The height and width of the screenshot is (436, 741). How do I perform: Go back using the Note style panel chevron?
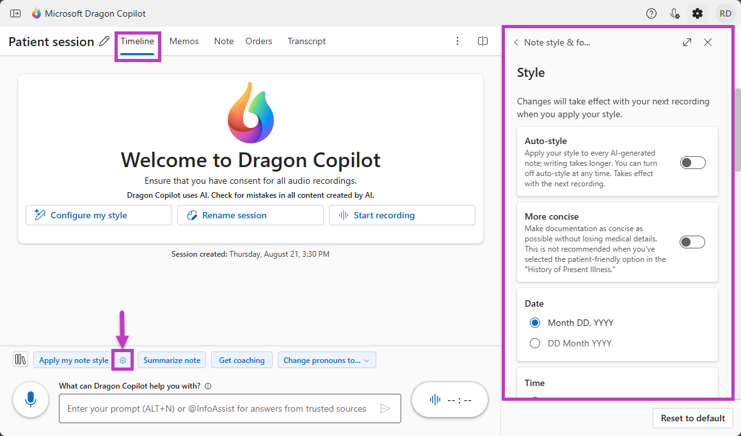tap(516, 42)
